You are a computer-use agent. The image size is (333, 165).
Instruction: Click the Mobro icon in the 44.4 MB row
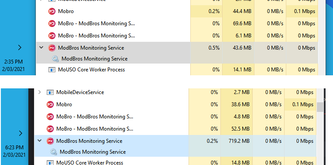point(52,11)
